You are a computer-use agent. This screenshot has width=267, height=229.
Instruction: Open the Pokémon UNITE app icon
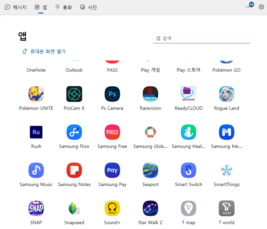pos(36,94)
